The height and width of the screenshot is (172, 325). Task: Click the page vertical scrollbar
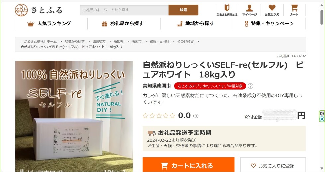pyautogui.click(x=322, y=87)
